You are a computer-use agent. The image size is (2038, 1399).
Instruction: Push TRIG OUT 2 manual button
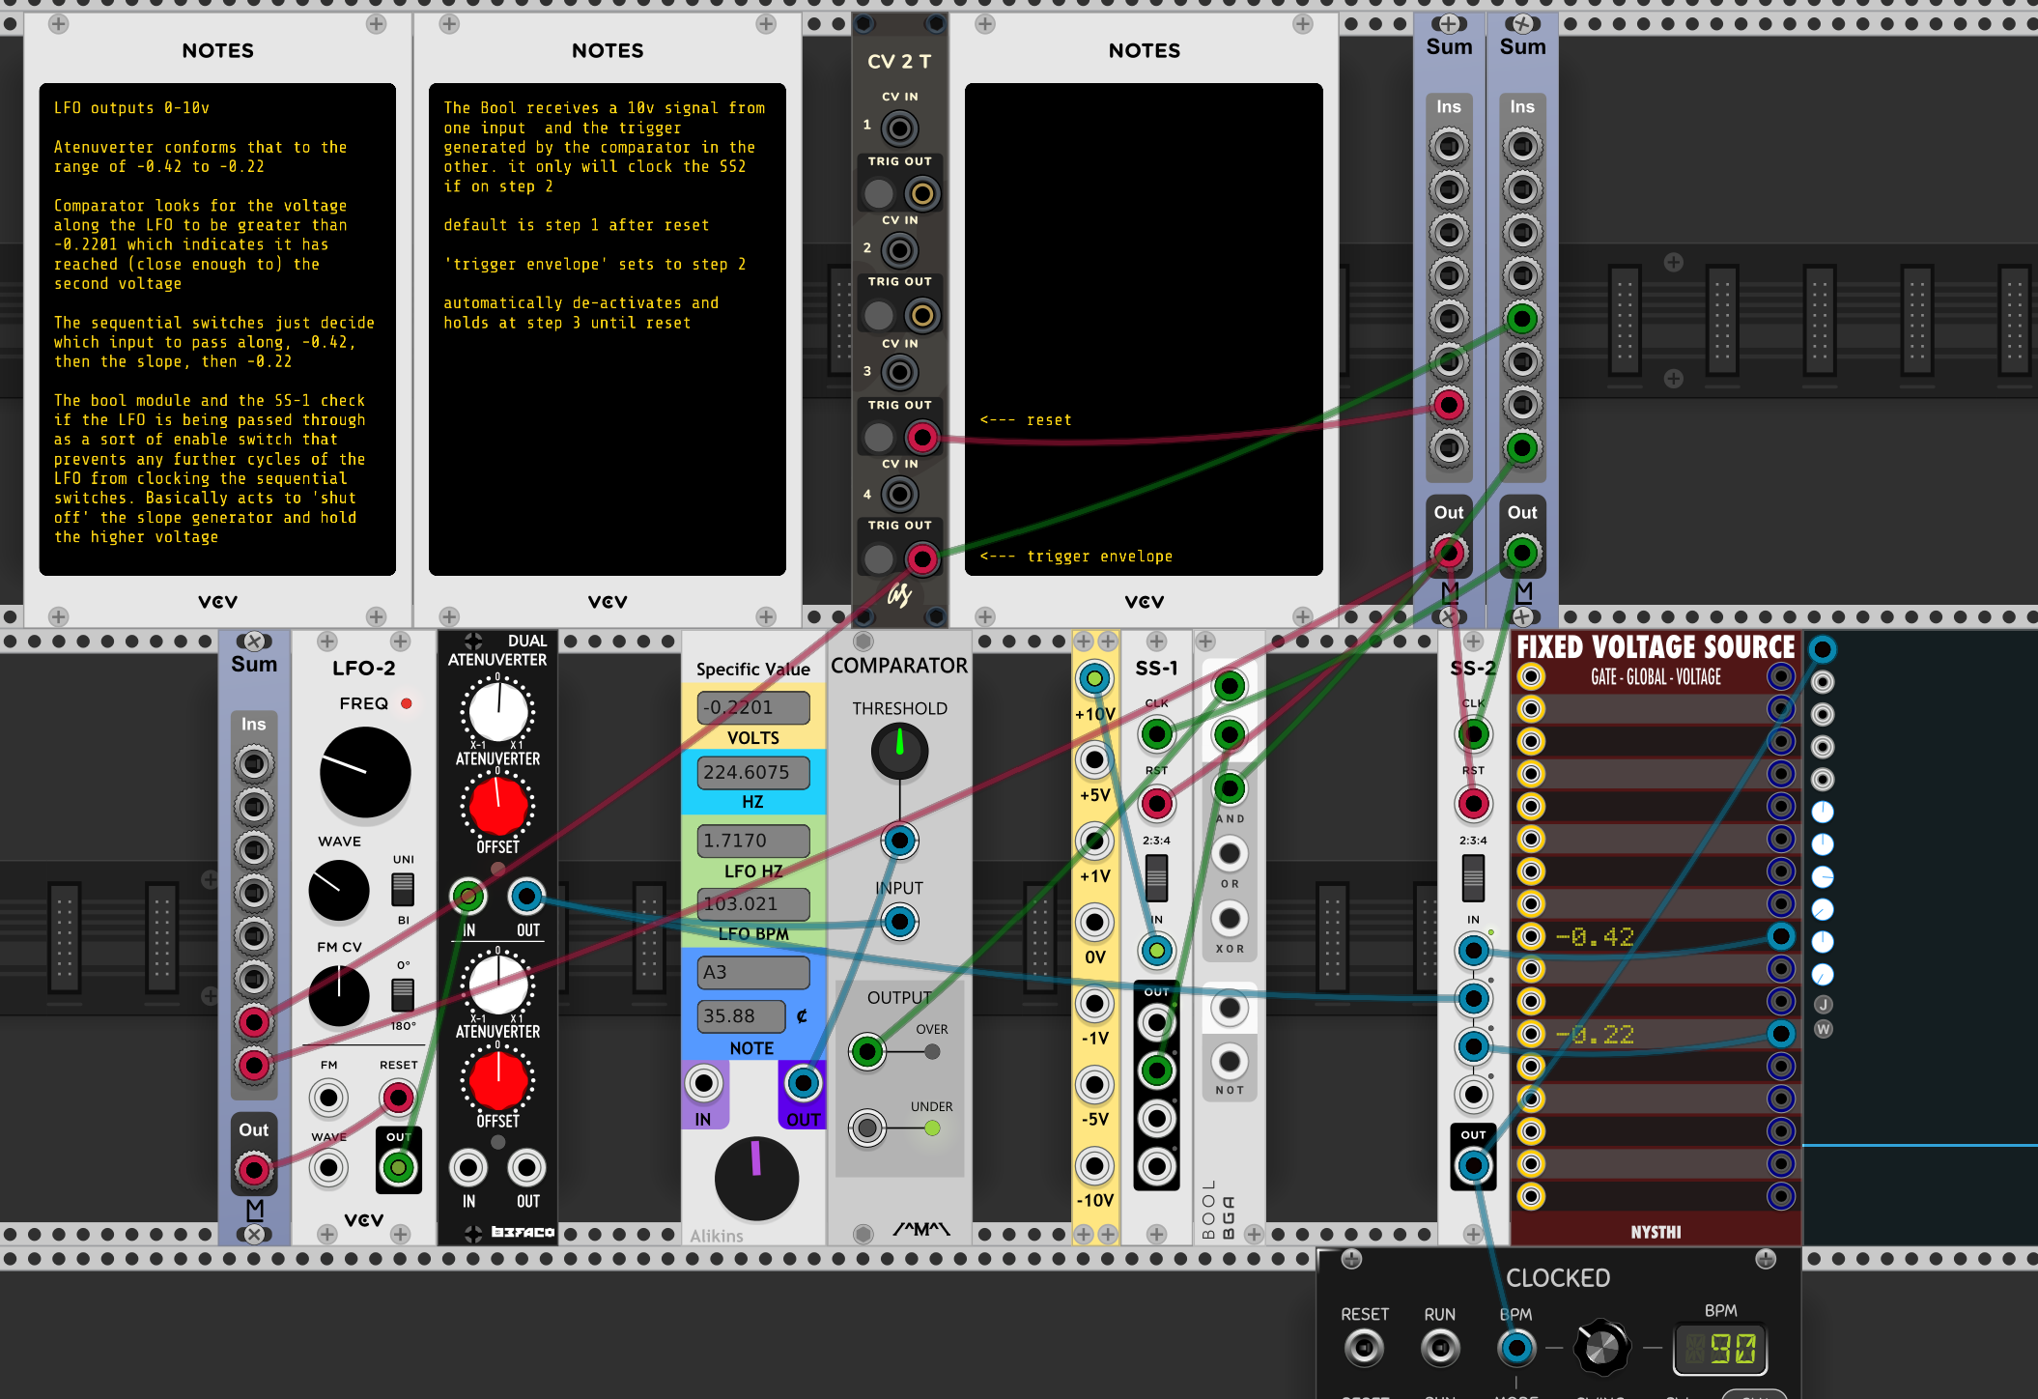(x=878, y=315)
